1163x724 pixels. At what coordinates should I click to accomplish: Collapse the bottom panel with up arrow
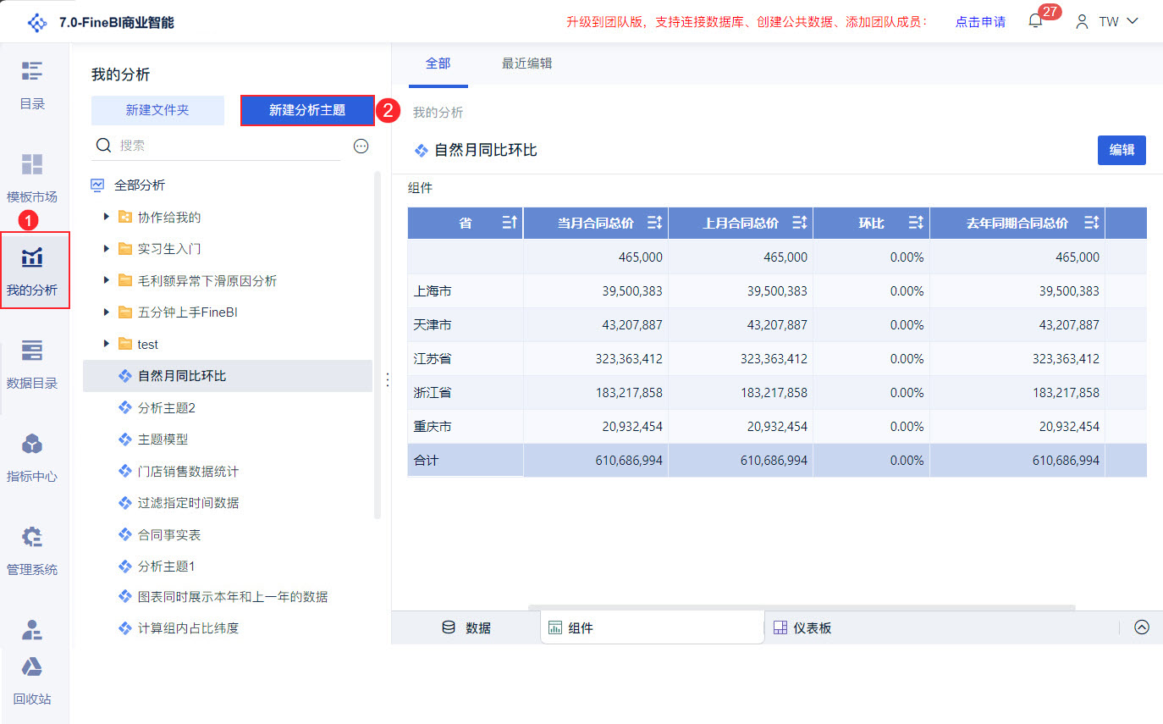(1142, 627)
